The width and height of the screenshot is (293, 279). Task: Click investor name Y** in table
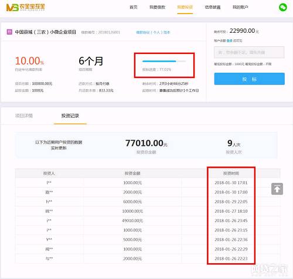[49, 240]
